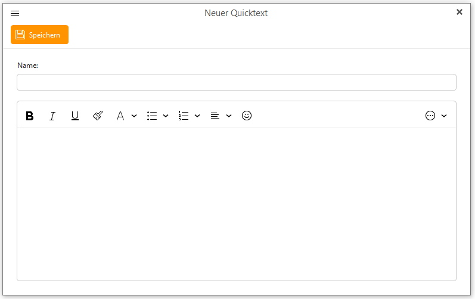Open the hamburger menu in the title bar
The image size is (475, 299).
click(x=15, y=13)
